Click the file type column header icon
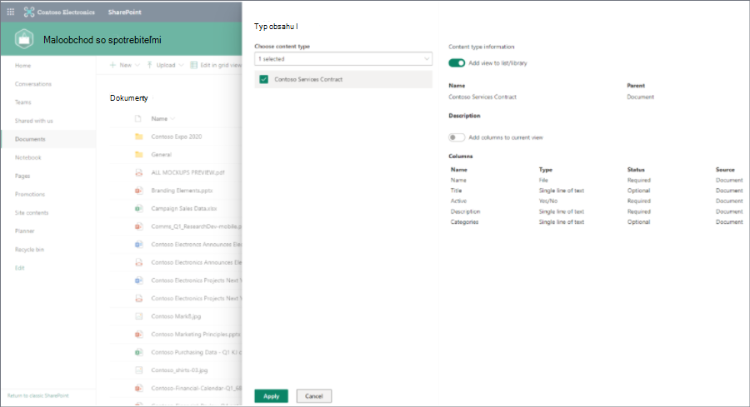750x407 pixels. [x=138, y=118]
